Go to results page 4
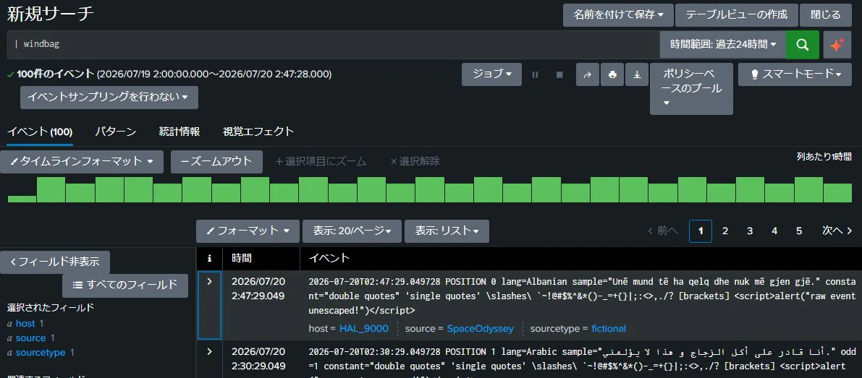Image resolution: width=862 pixels, height=378 pixels. pos(774,231)
